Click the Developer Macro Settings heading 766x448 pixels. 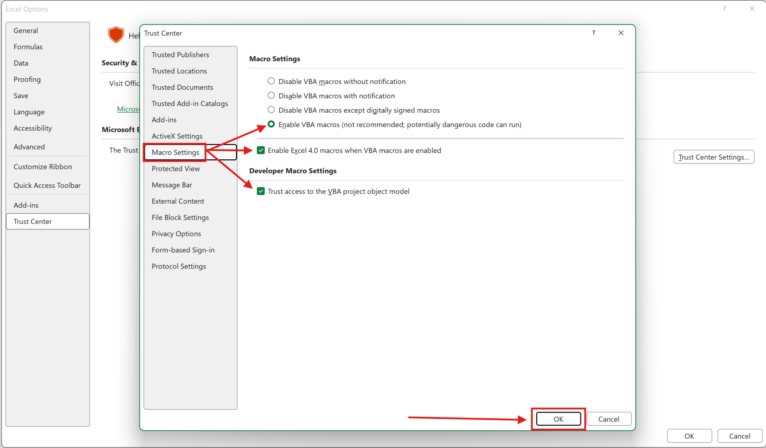pos(293,171)
